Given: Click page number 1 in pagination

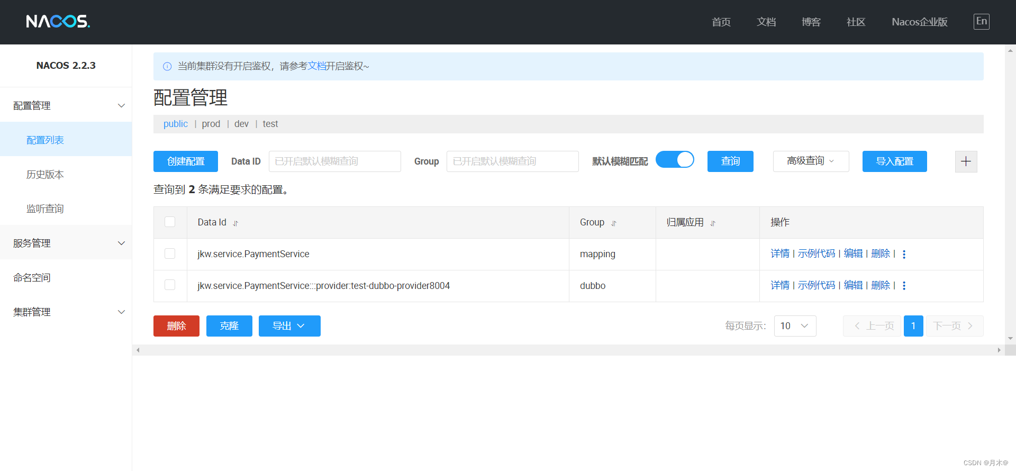Looking at the screenshot, I should click(x=913, y=326).
